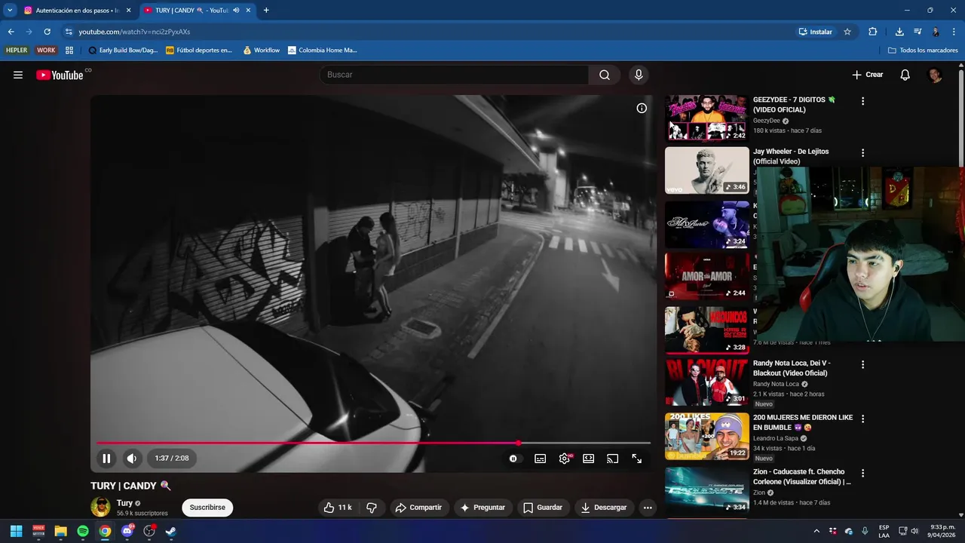Image resolution: width=965 pixels, height=543 pixels.
Task: Open the tab search dropdown arrow
Action: [x=10, y=11]
